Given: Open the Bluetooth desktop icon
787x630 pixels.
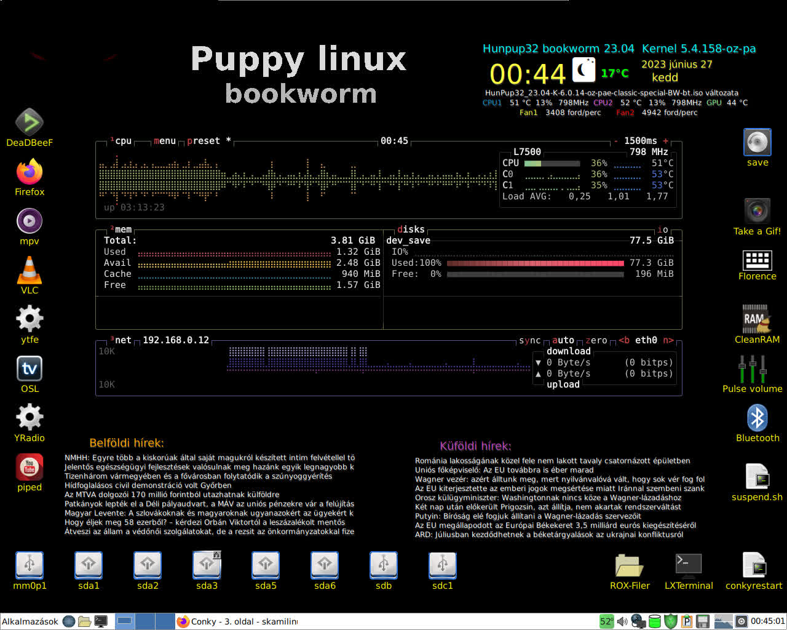Looking at the screenshot, I should coord(757,418).
